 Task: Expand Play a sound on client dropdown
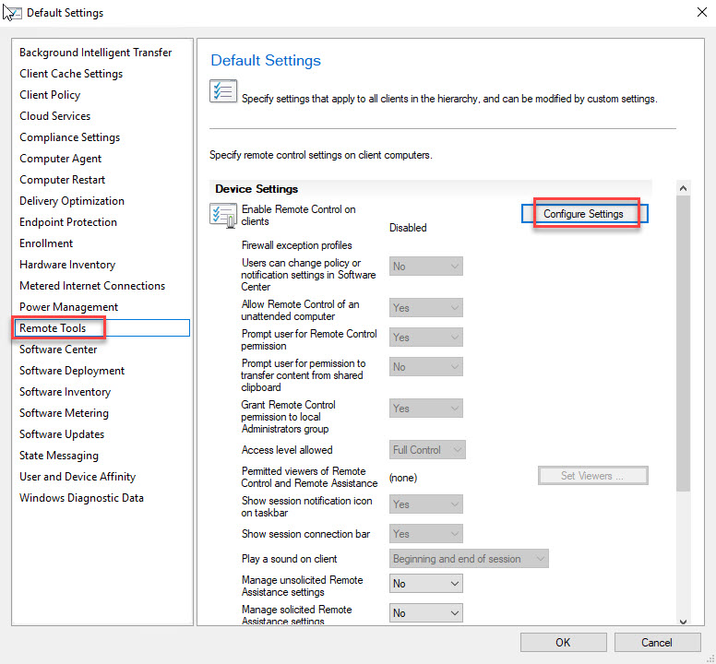[x=469, y=559]
